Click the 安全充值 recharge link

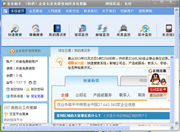point(37,96)
